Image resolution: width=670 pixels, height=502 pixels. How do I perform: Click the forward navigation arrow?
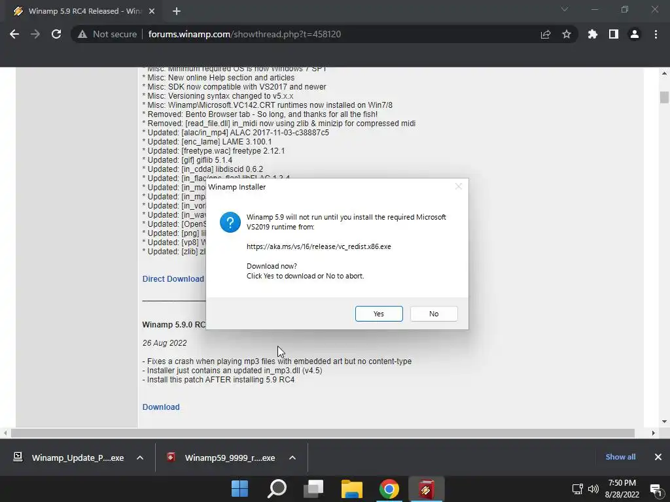point(35,34)
